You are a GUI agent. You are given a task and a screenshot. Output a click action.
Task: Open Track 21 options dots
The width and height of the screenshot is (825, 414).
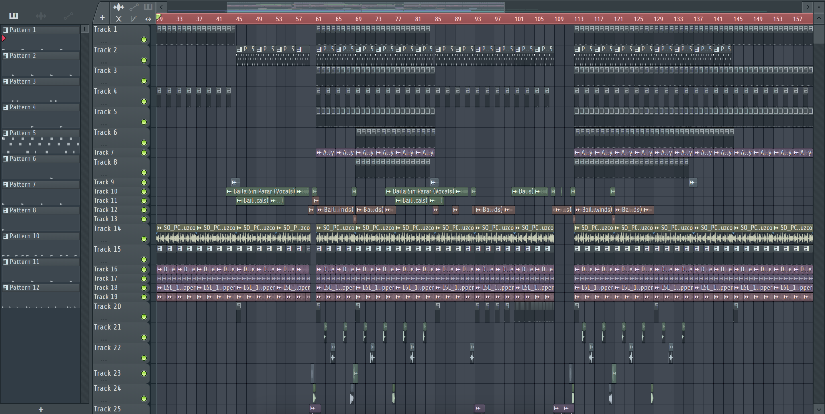103,340
